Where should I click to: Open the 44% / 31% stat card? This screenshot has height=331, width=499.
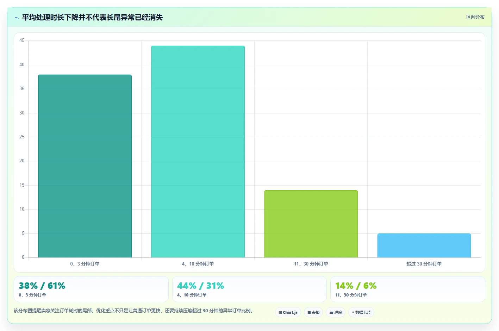point(249,289)
